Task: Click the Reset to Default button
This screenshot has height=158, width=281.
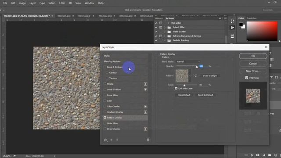Action: 205,95
